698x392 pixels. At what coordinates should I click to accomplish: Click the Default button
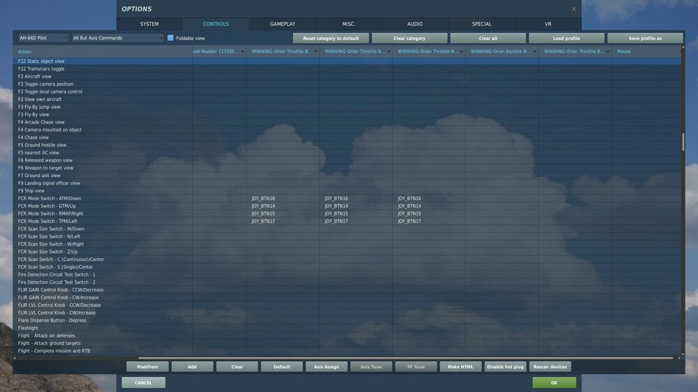[282, 367]
